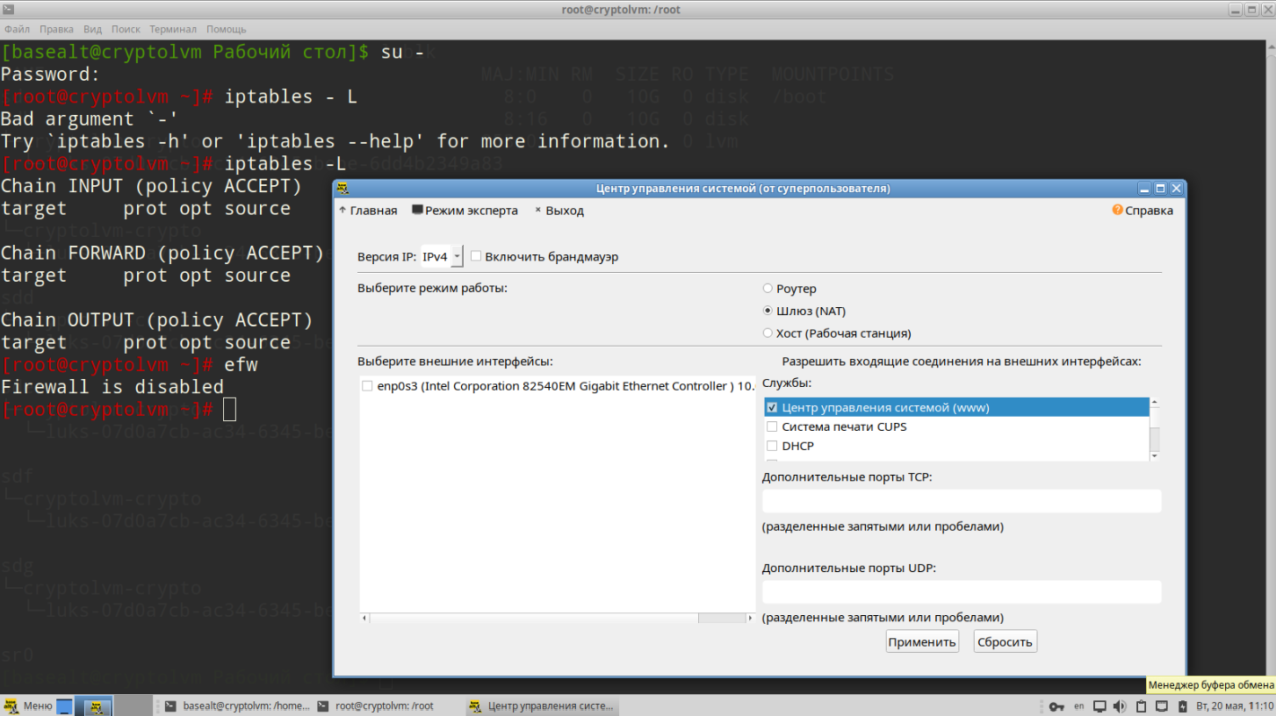Open the Помощь menu in terminal
Viewport: 1276px width, 716px height.
pyautogui.click(x=226, y=29)
